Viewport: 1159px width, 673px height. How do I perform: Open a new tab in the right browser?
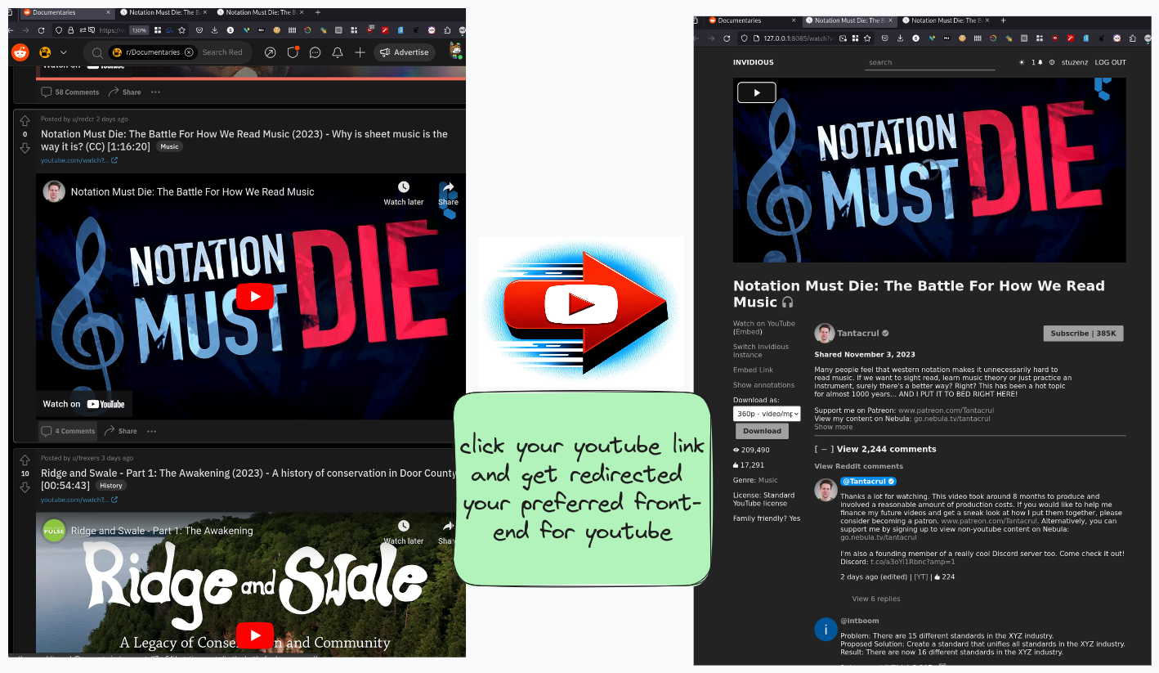1004,20
